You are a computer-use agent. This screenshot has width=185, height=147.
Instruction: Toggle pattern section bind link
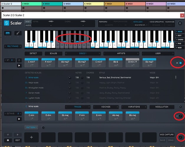(180, 137)
